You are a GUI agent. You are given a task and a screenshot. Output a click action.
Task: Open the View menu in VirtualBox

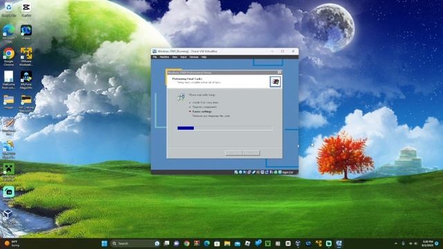point(174,57)
